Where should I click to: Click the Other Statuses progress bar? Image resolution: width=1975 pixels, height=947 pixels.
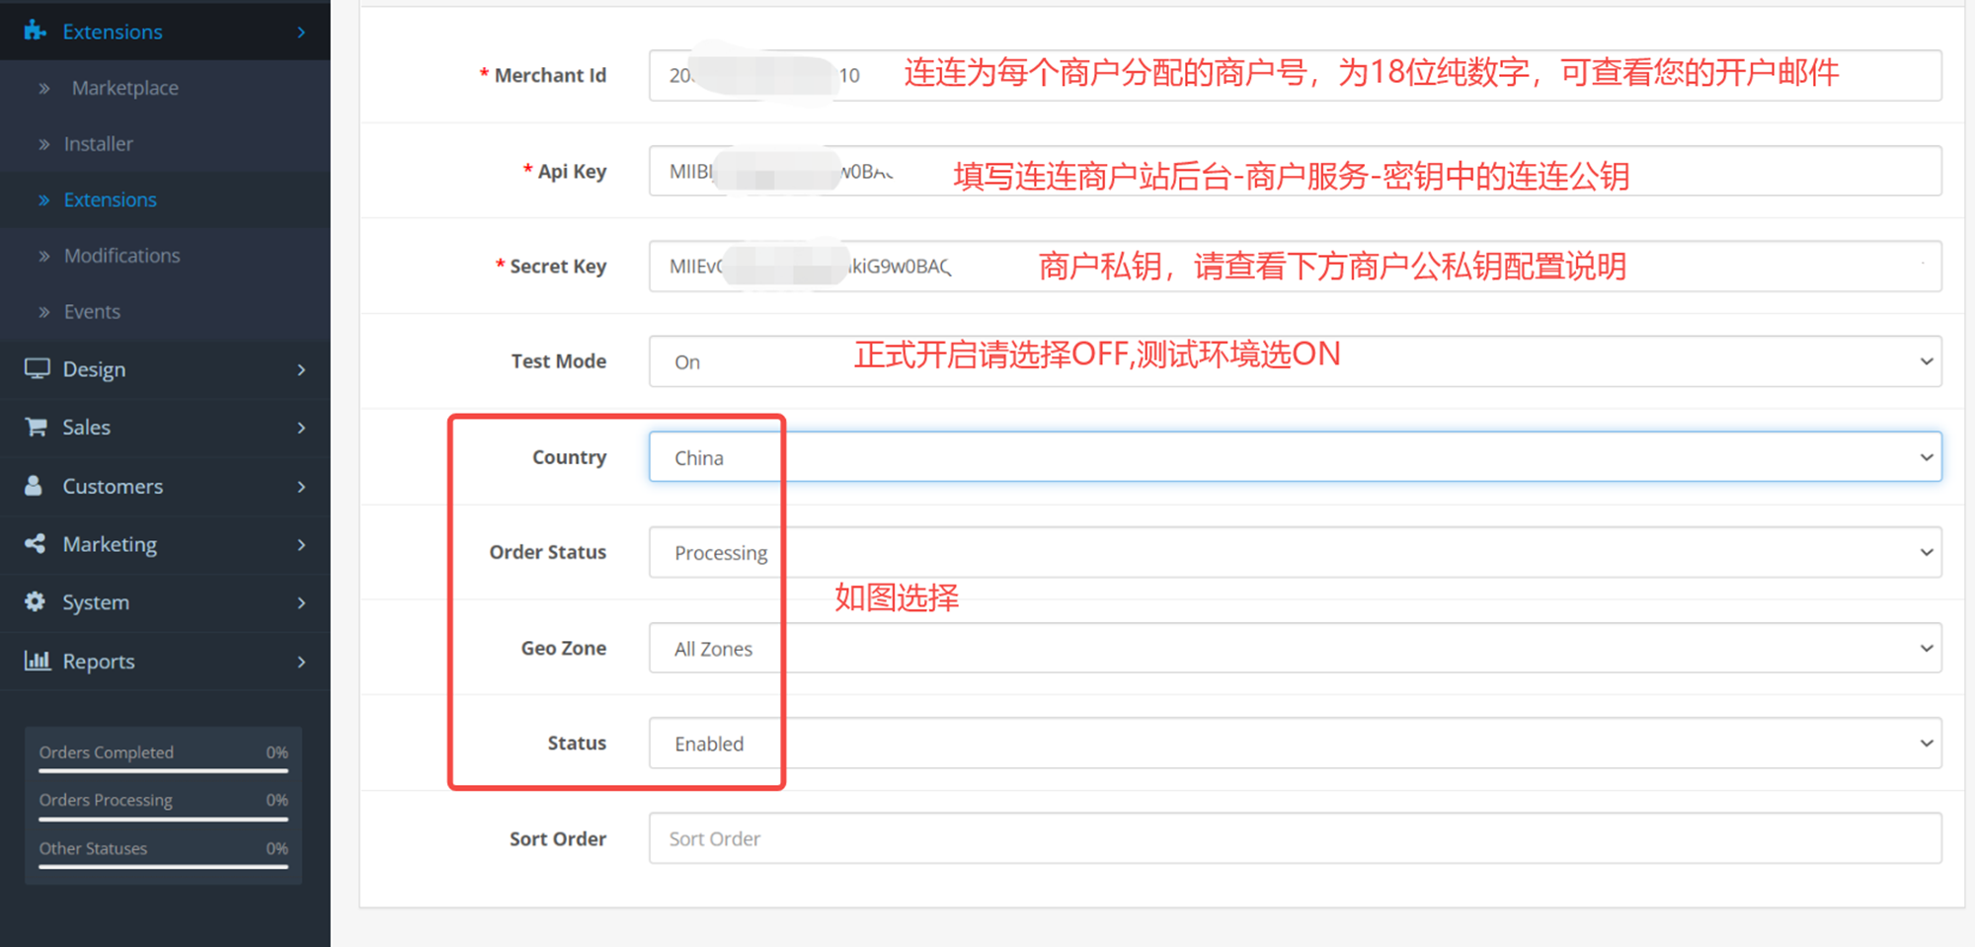pyautogui.click(x=164, y=867)
